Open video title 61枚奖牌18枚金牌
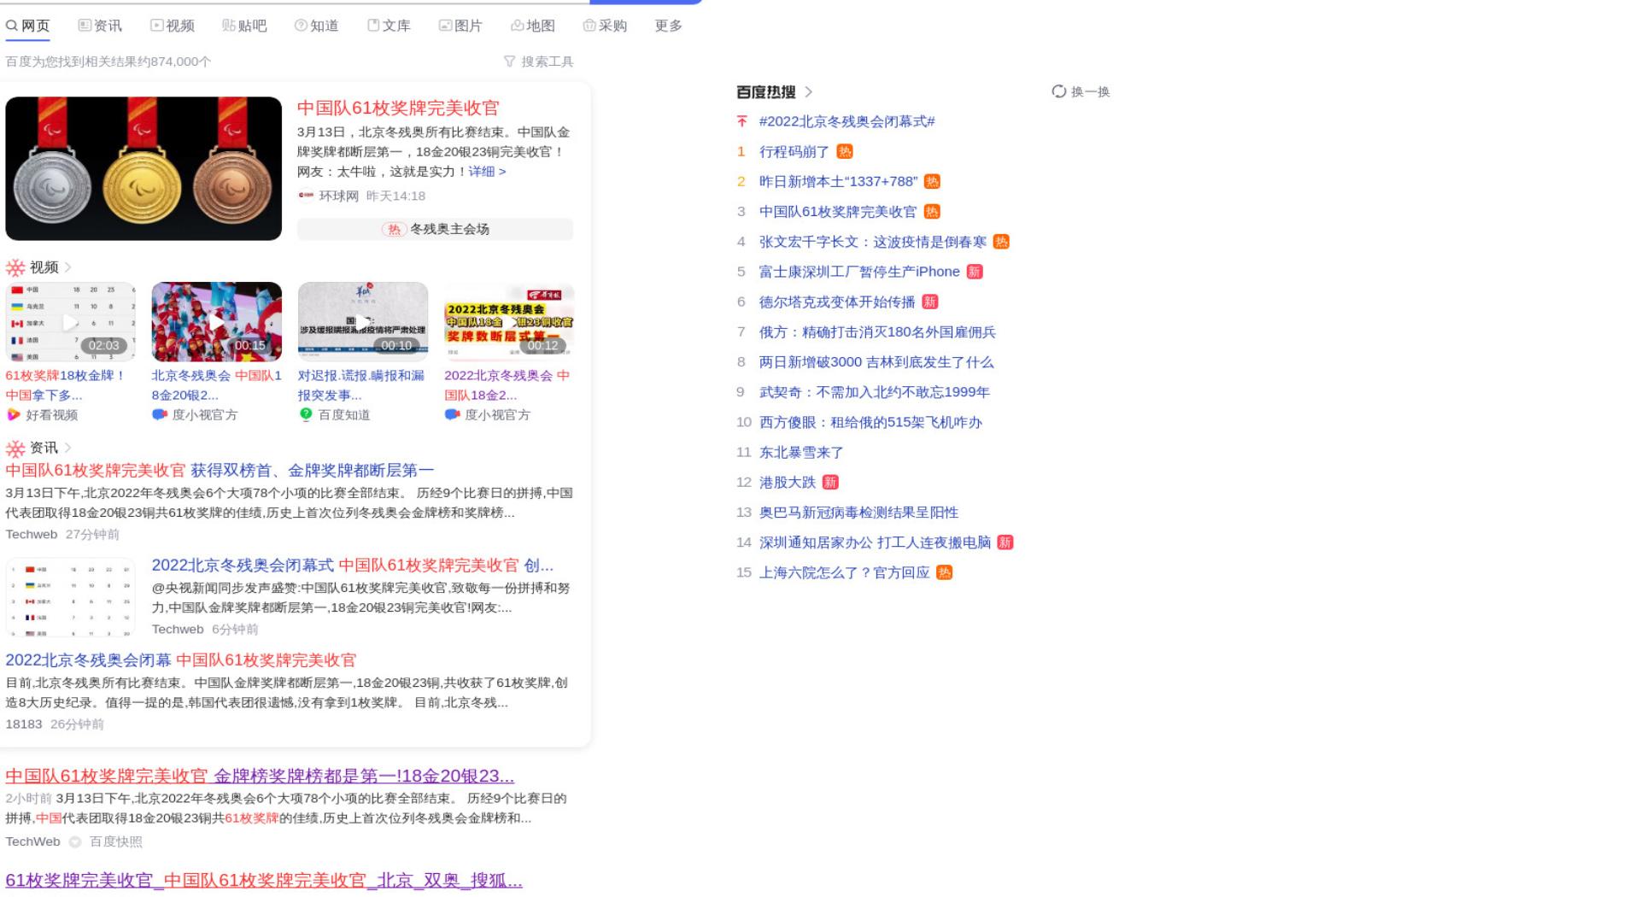The image size is (1640, 897). point(67,385)
